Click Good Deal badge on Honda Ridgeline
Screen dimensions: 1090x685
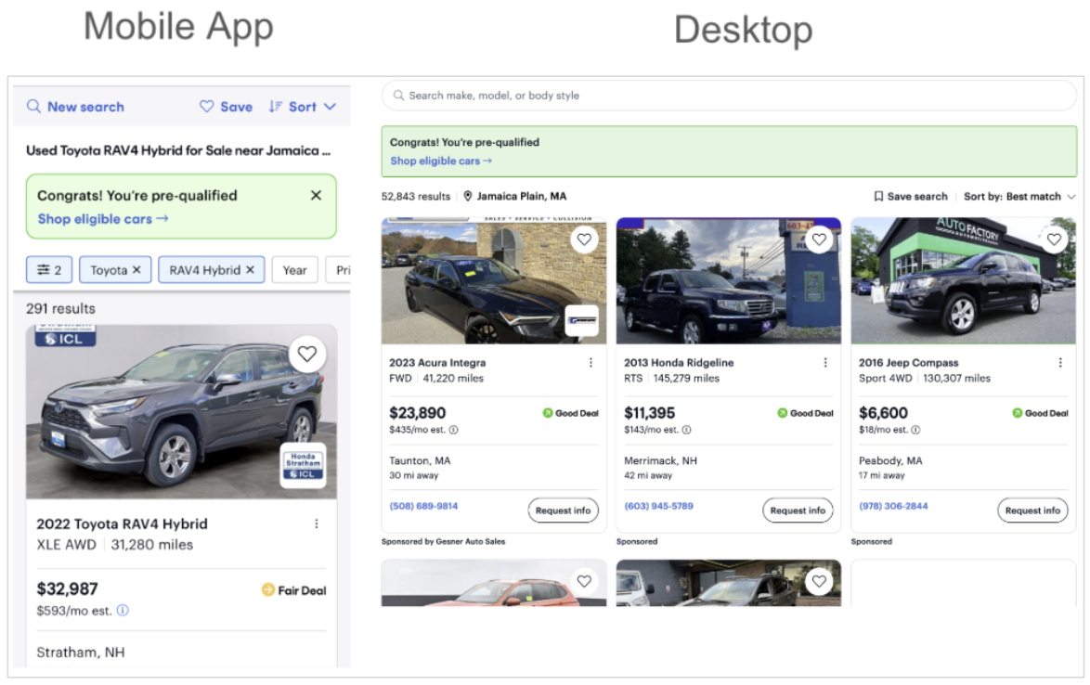click(x=805, y=413)
